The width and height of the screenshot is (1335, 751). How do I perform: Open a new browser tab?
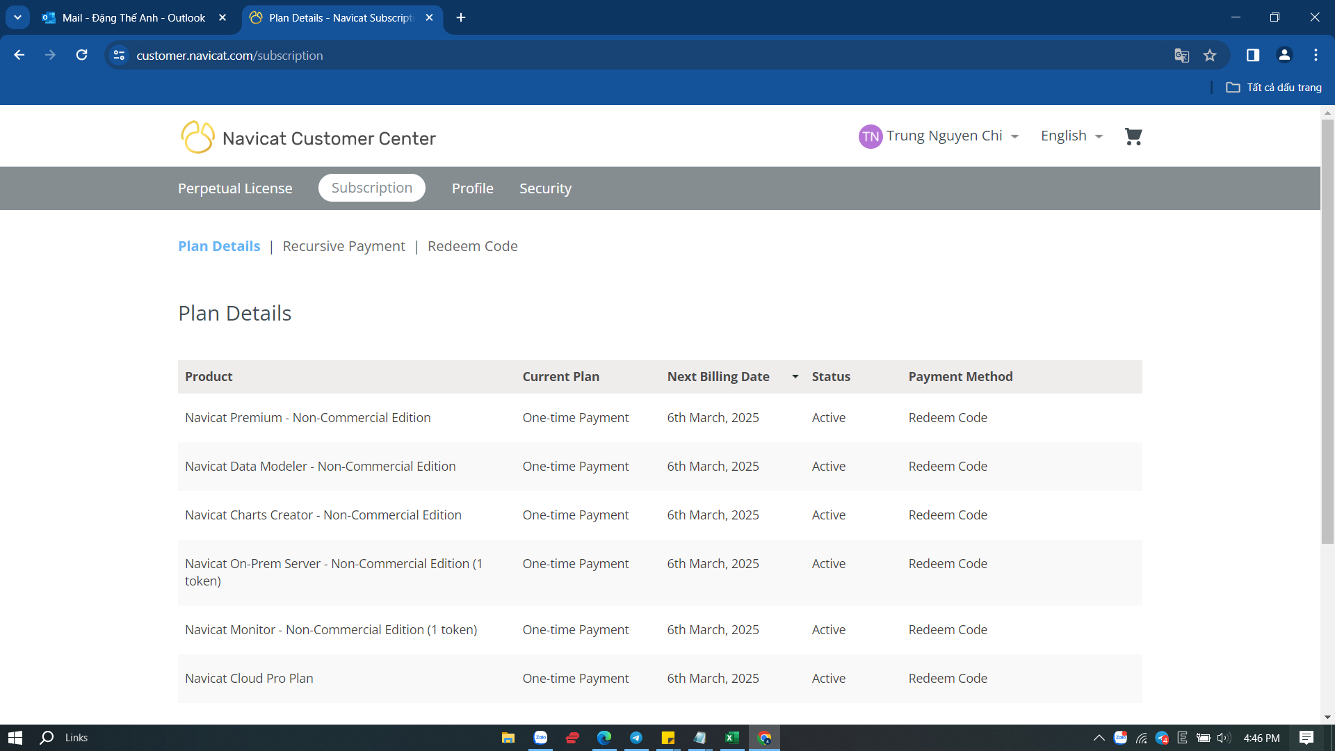pos(461,17)
